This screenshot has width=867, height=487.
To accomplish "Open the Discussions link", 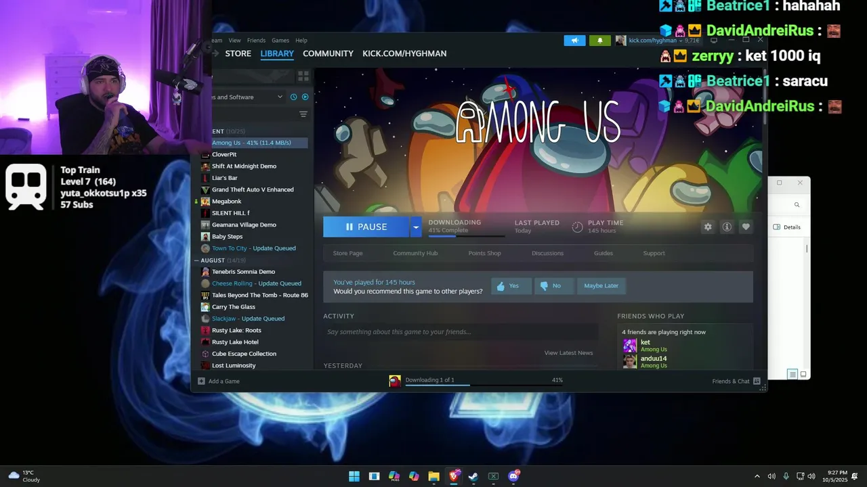I will tap(547, 253).
